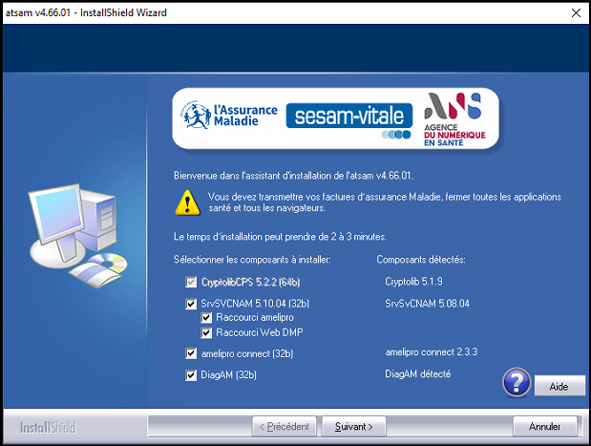
Task: Uncheck the Raccourci Web DMP checkbox
Action: point(206,333)
